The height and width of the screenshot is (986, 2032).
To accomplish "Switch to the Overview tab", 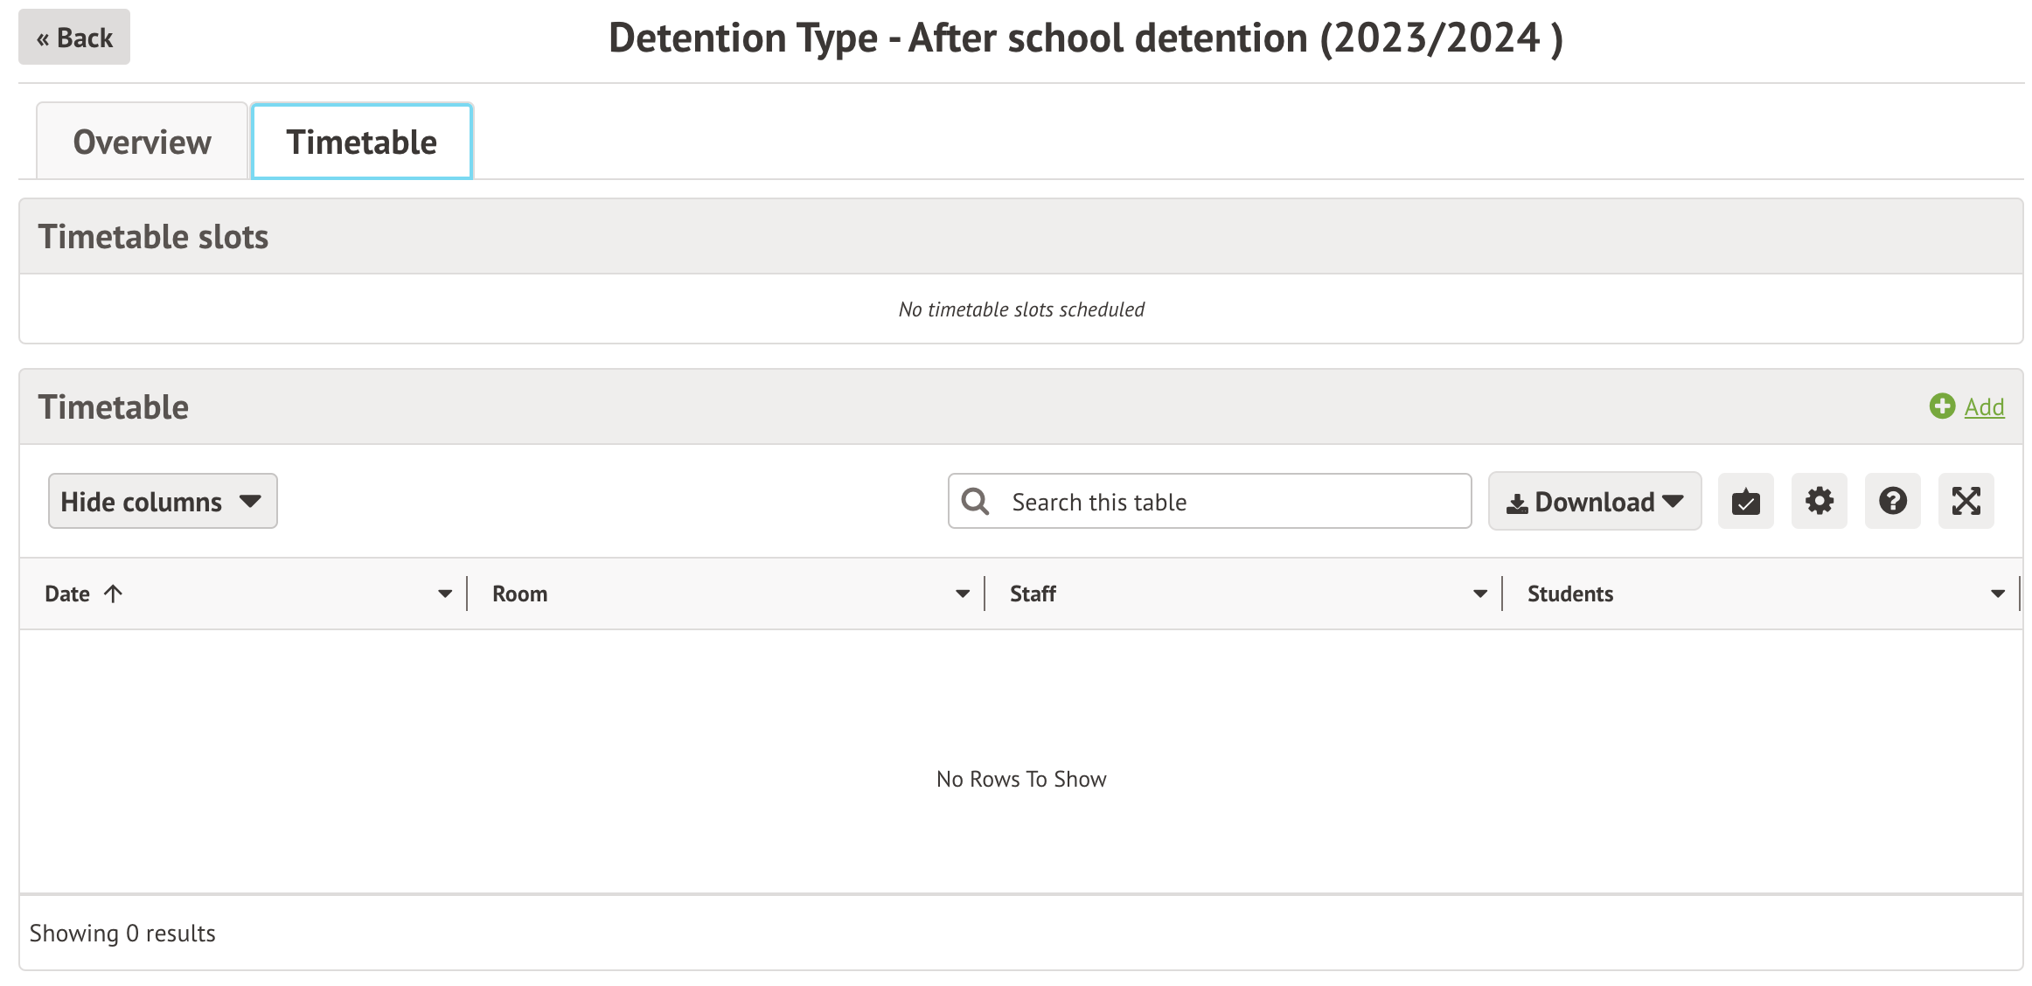I will point(142,142).
